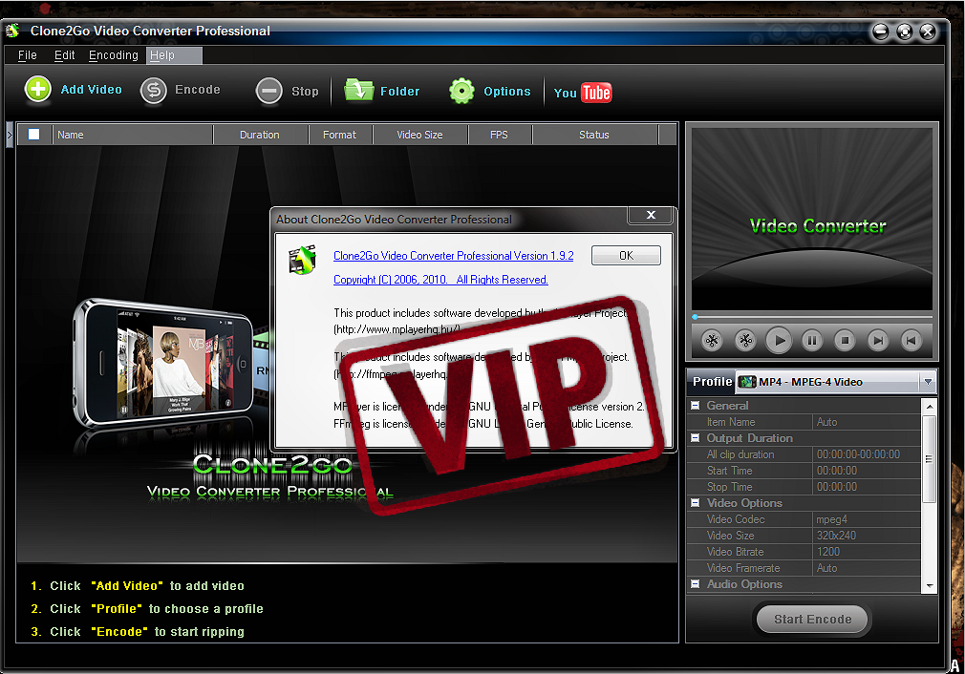Close the About dialog with X
The height and width of the screenshot is (674, 965).
(x=651, y=215)
